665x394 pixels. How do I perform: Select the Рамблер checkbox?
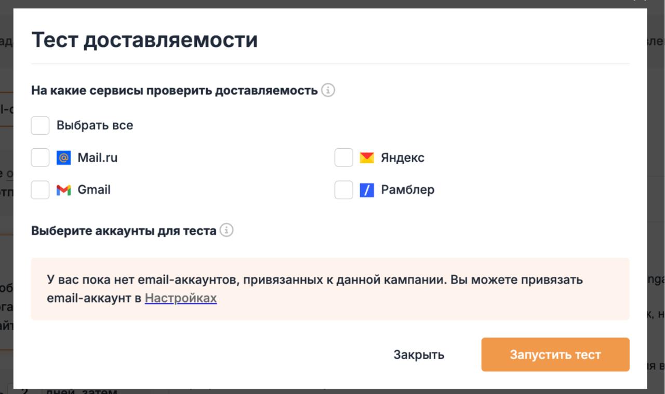(343, 190)
